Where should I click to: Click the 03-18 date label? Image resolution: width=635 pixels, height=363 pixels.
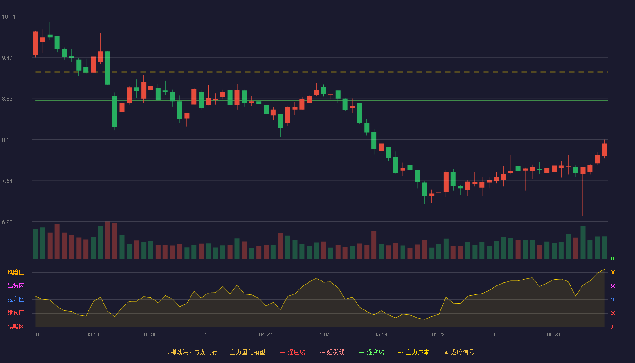(93, 334)
